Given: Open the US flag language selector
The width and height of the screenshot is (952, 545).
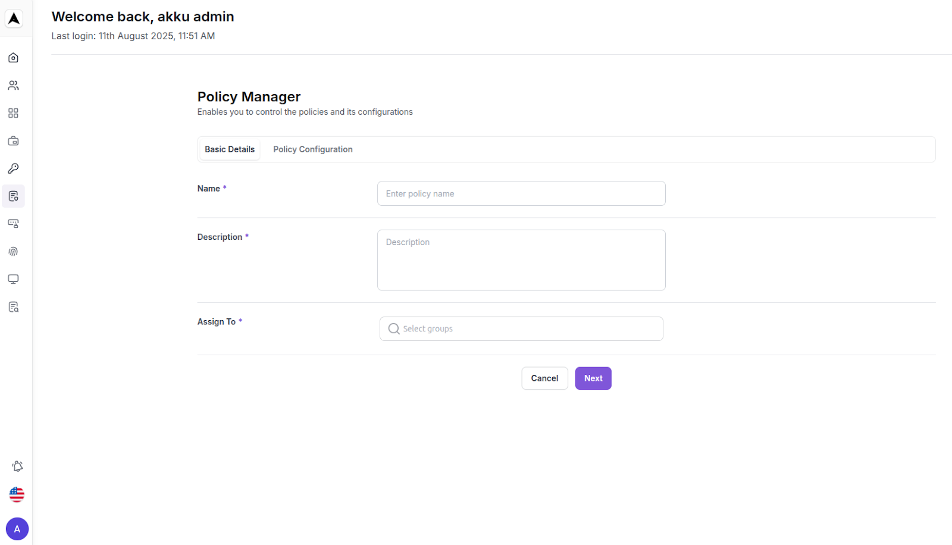Looking at the screenshot, I should [x=17, y=494].
